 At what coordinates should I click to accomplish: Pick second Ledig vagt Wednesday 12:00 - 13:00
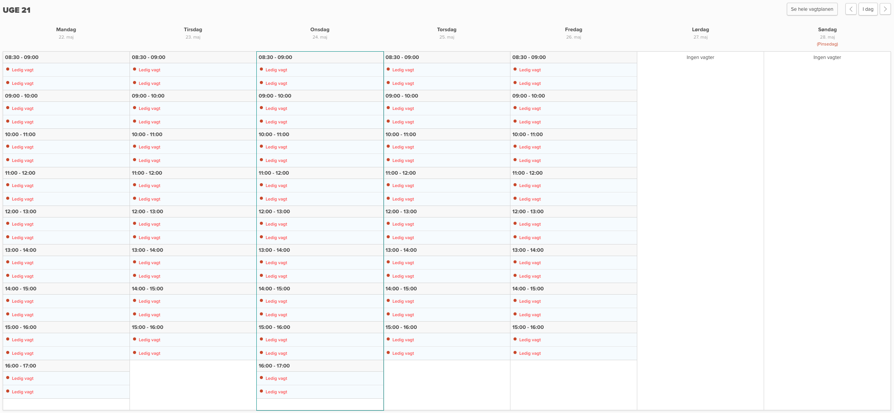(276, 238)
